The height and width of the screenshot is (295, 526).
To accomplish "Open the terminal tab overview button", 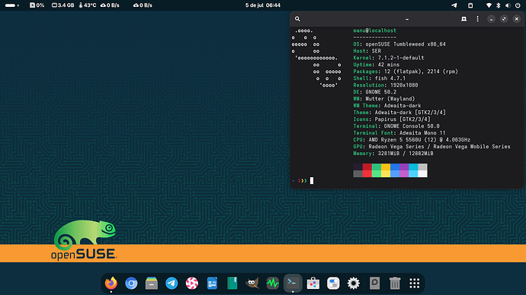I will click(464, 19).
